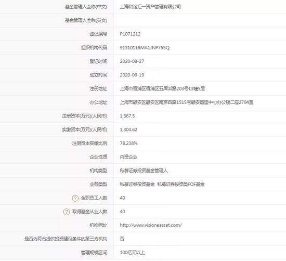Open the http://www.visioneasset.com/ website link

(x=151, y=225)
